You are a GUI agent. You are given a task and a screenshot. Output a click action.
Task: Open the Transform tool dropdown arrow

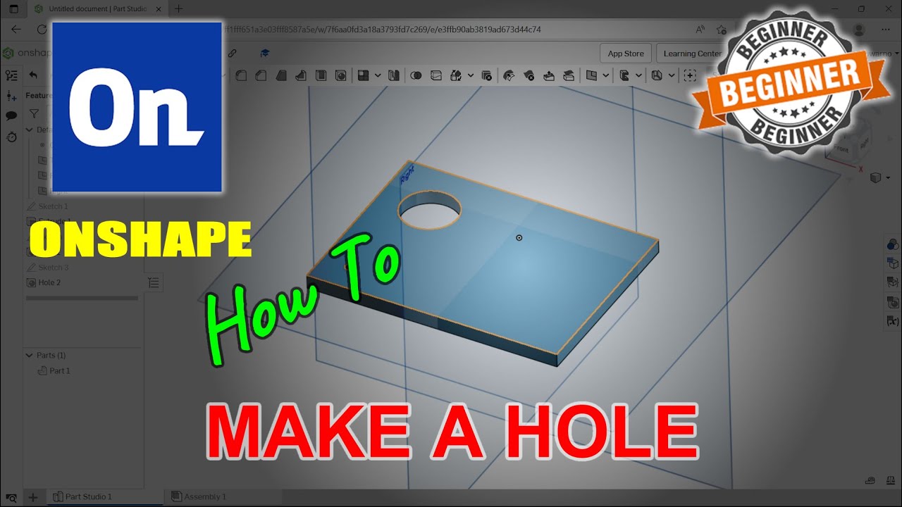tap(469, 75)
